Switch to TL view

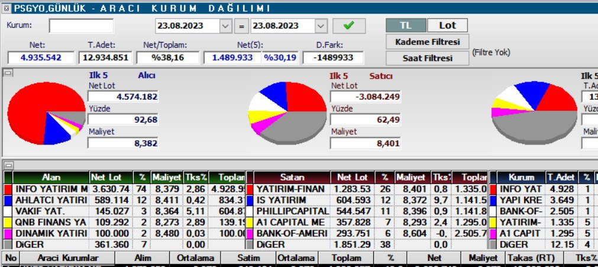coord(406,25)
